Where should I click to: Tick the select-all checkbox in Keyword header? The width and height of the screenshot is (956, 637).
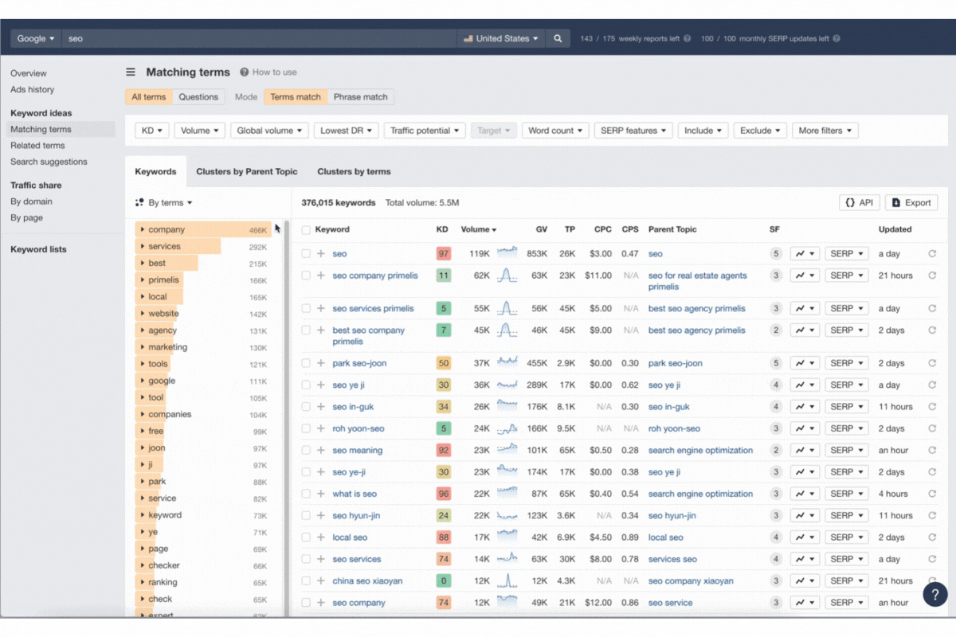[x=306, y=229]
